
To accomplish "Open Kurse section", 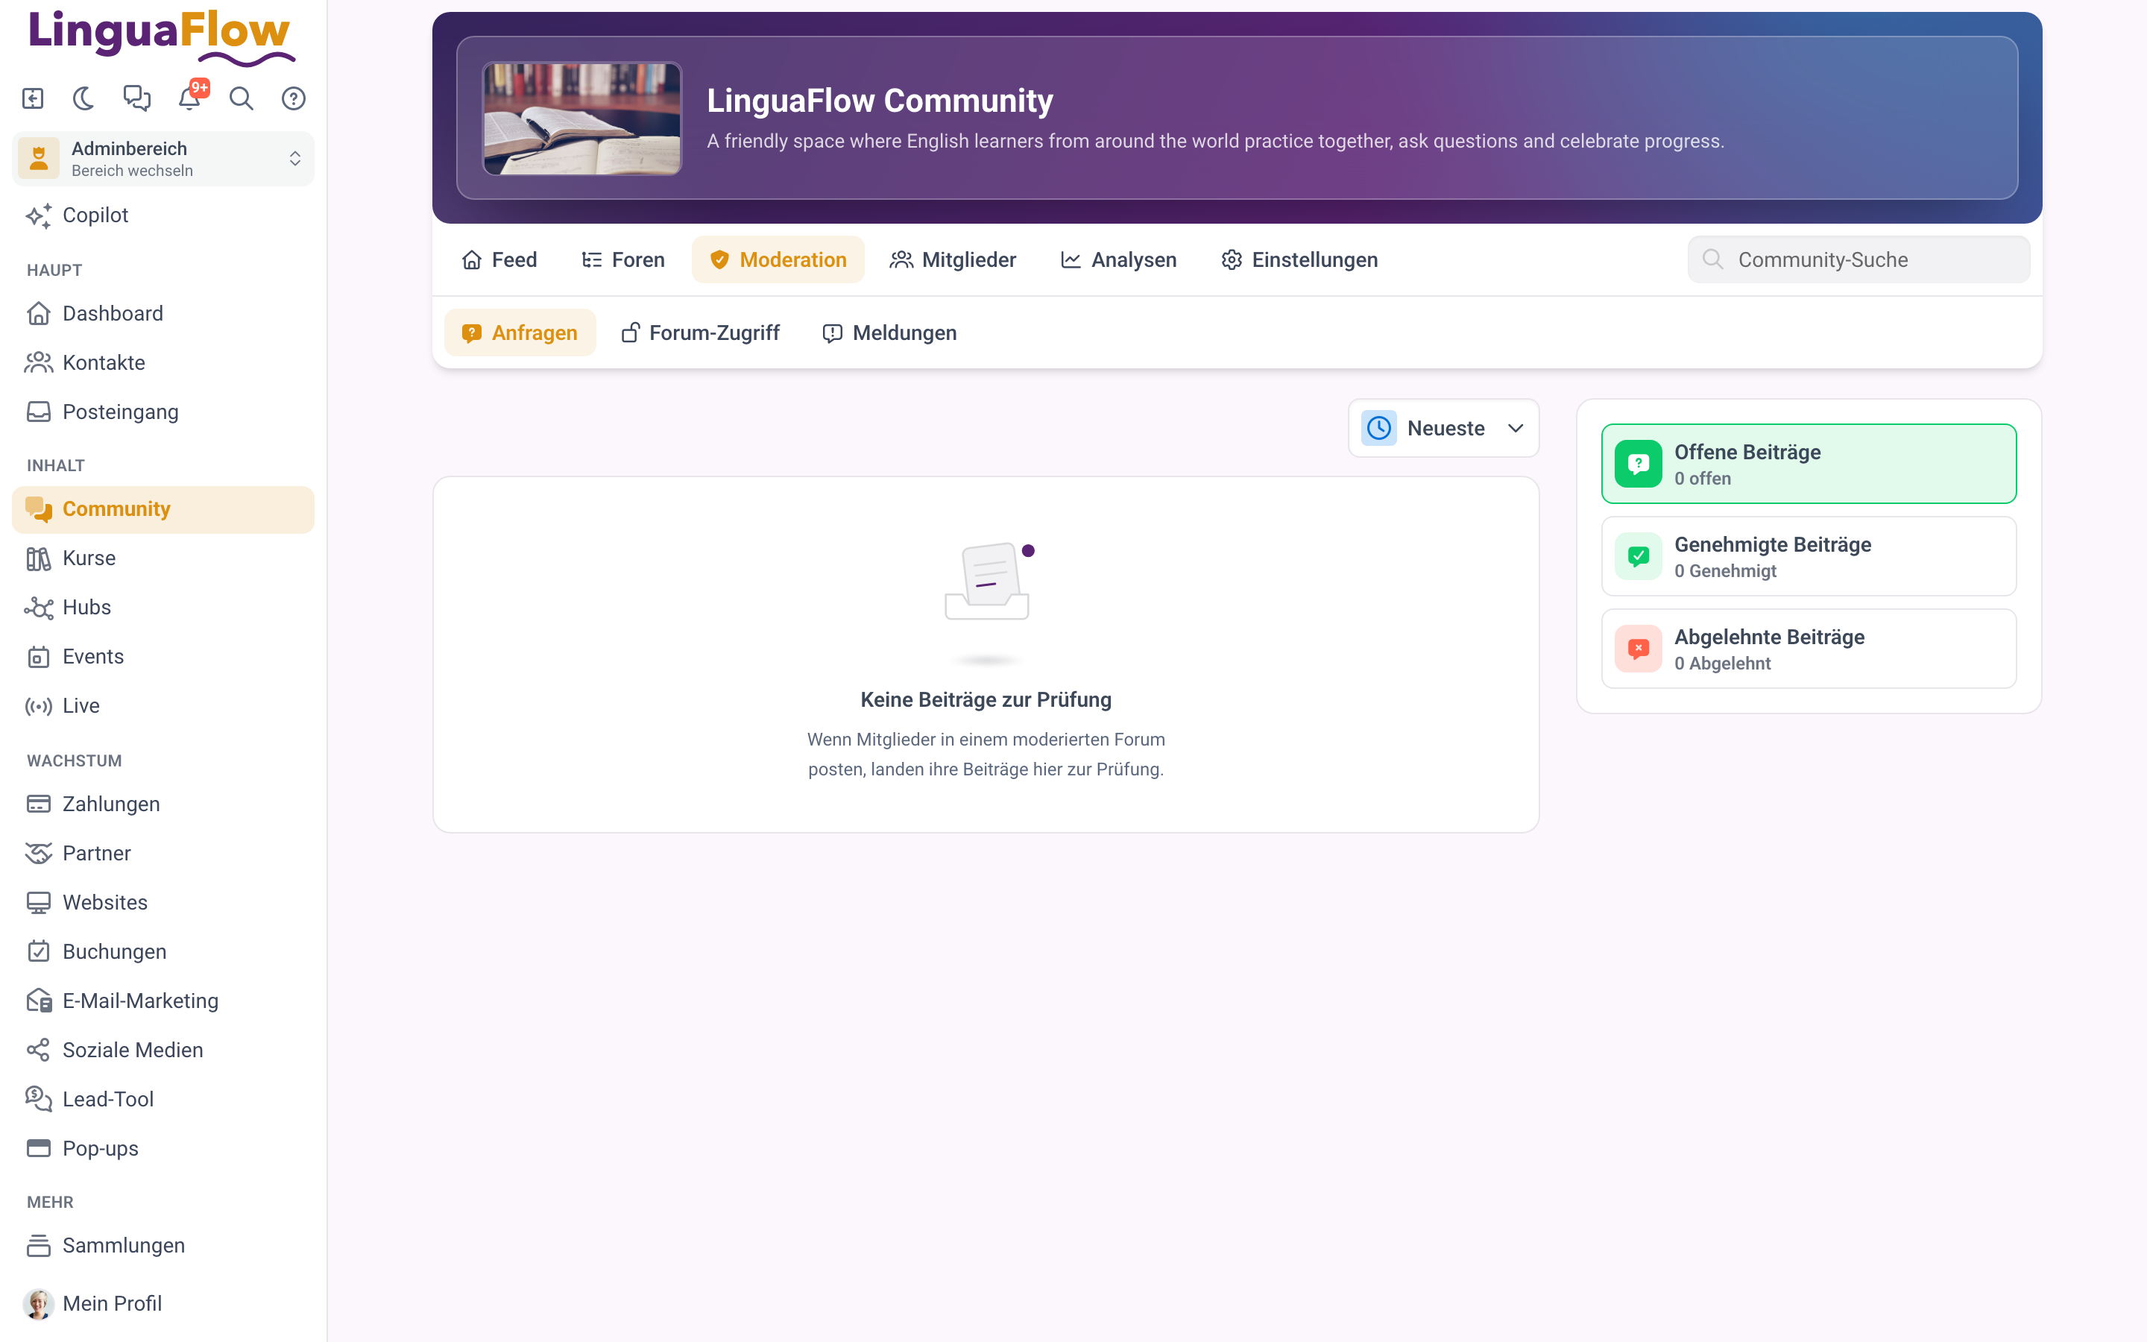I will (x=163, y=558).
